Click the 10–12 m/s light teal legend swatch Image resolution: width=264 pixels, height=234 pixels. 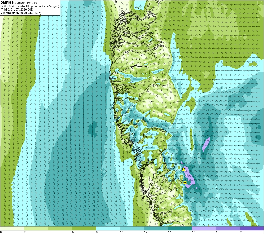pyautogui.click(x=132, y=228)
